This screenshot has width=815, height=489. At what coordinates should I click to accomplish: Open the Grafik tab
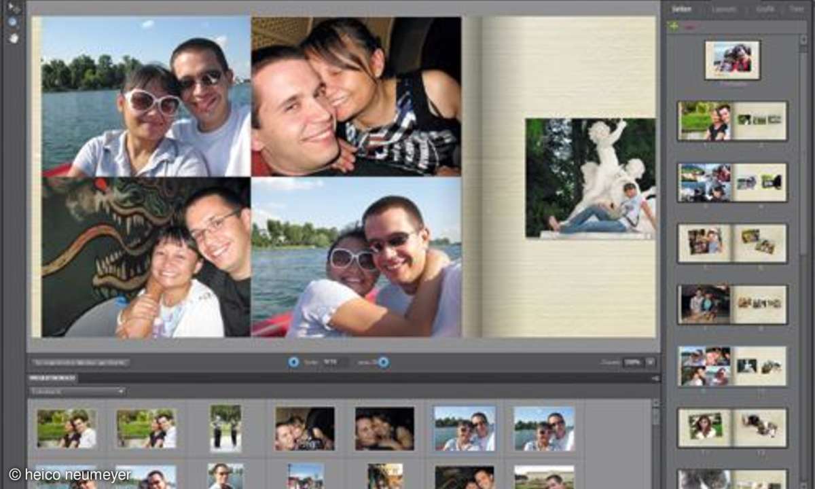click(x=764, y=8)
